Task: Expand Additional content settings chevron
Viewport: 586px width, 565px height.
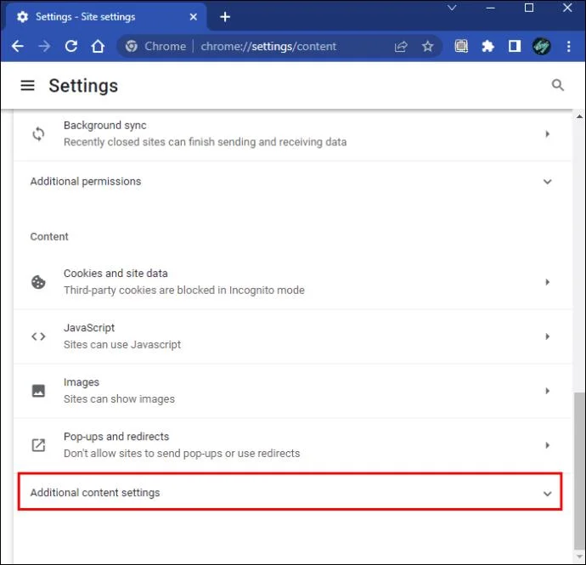Action: coord(547,494)
